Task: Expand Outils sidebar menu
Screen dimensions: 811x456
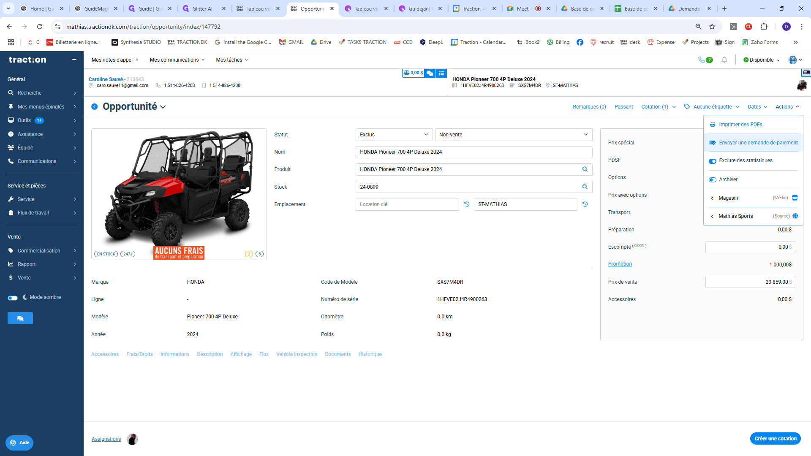Action: point(42,120)
